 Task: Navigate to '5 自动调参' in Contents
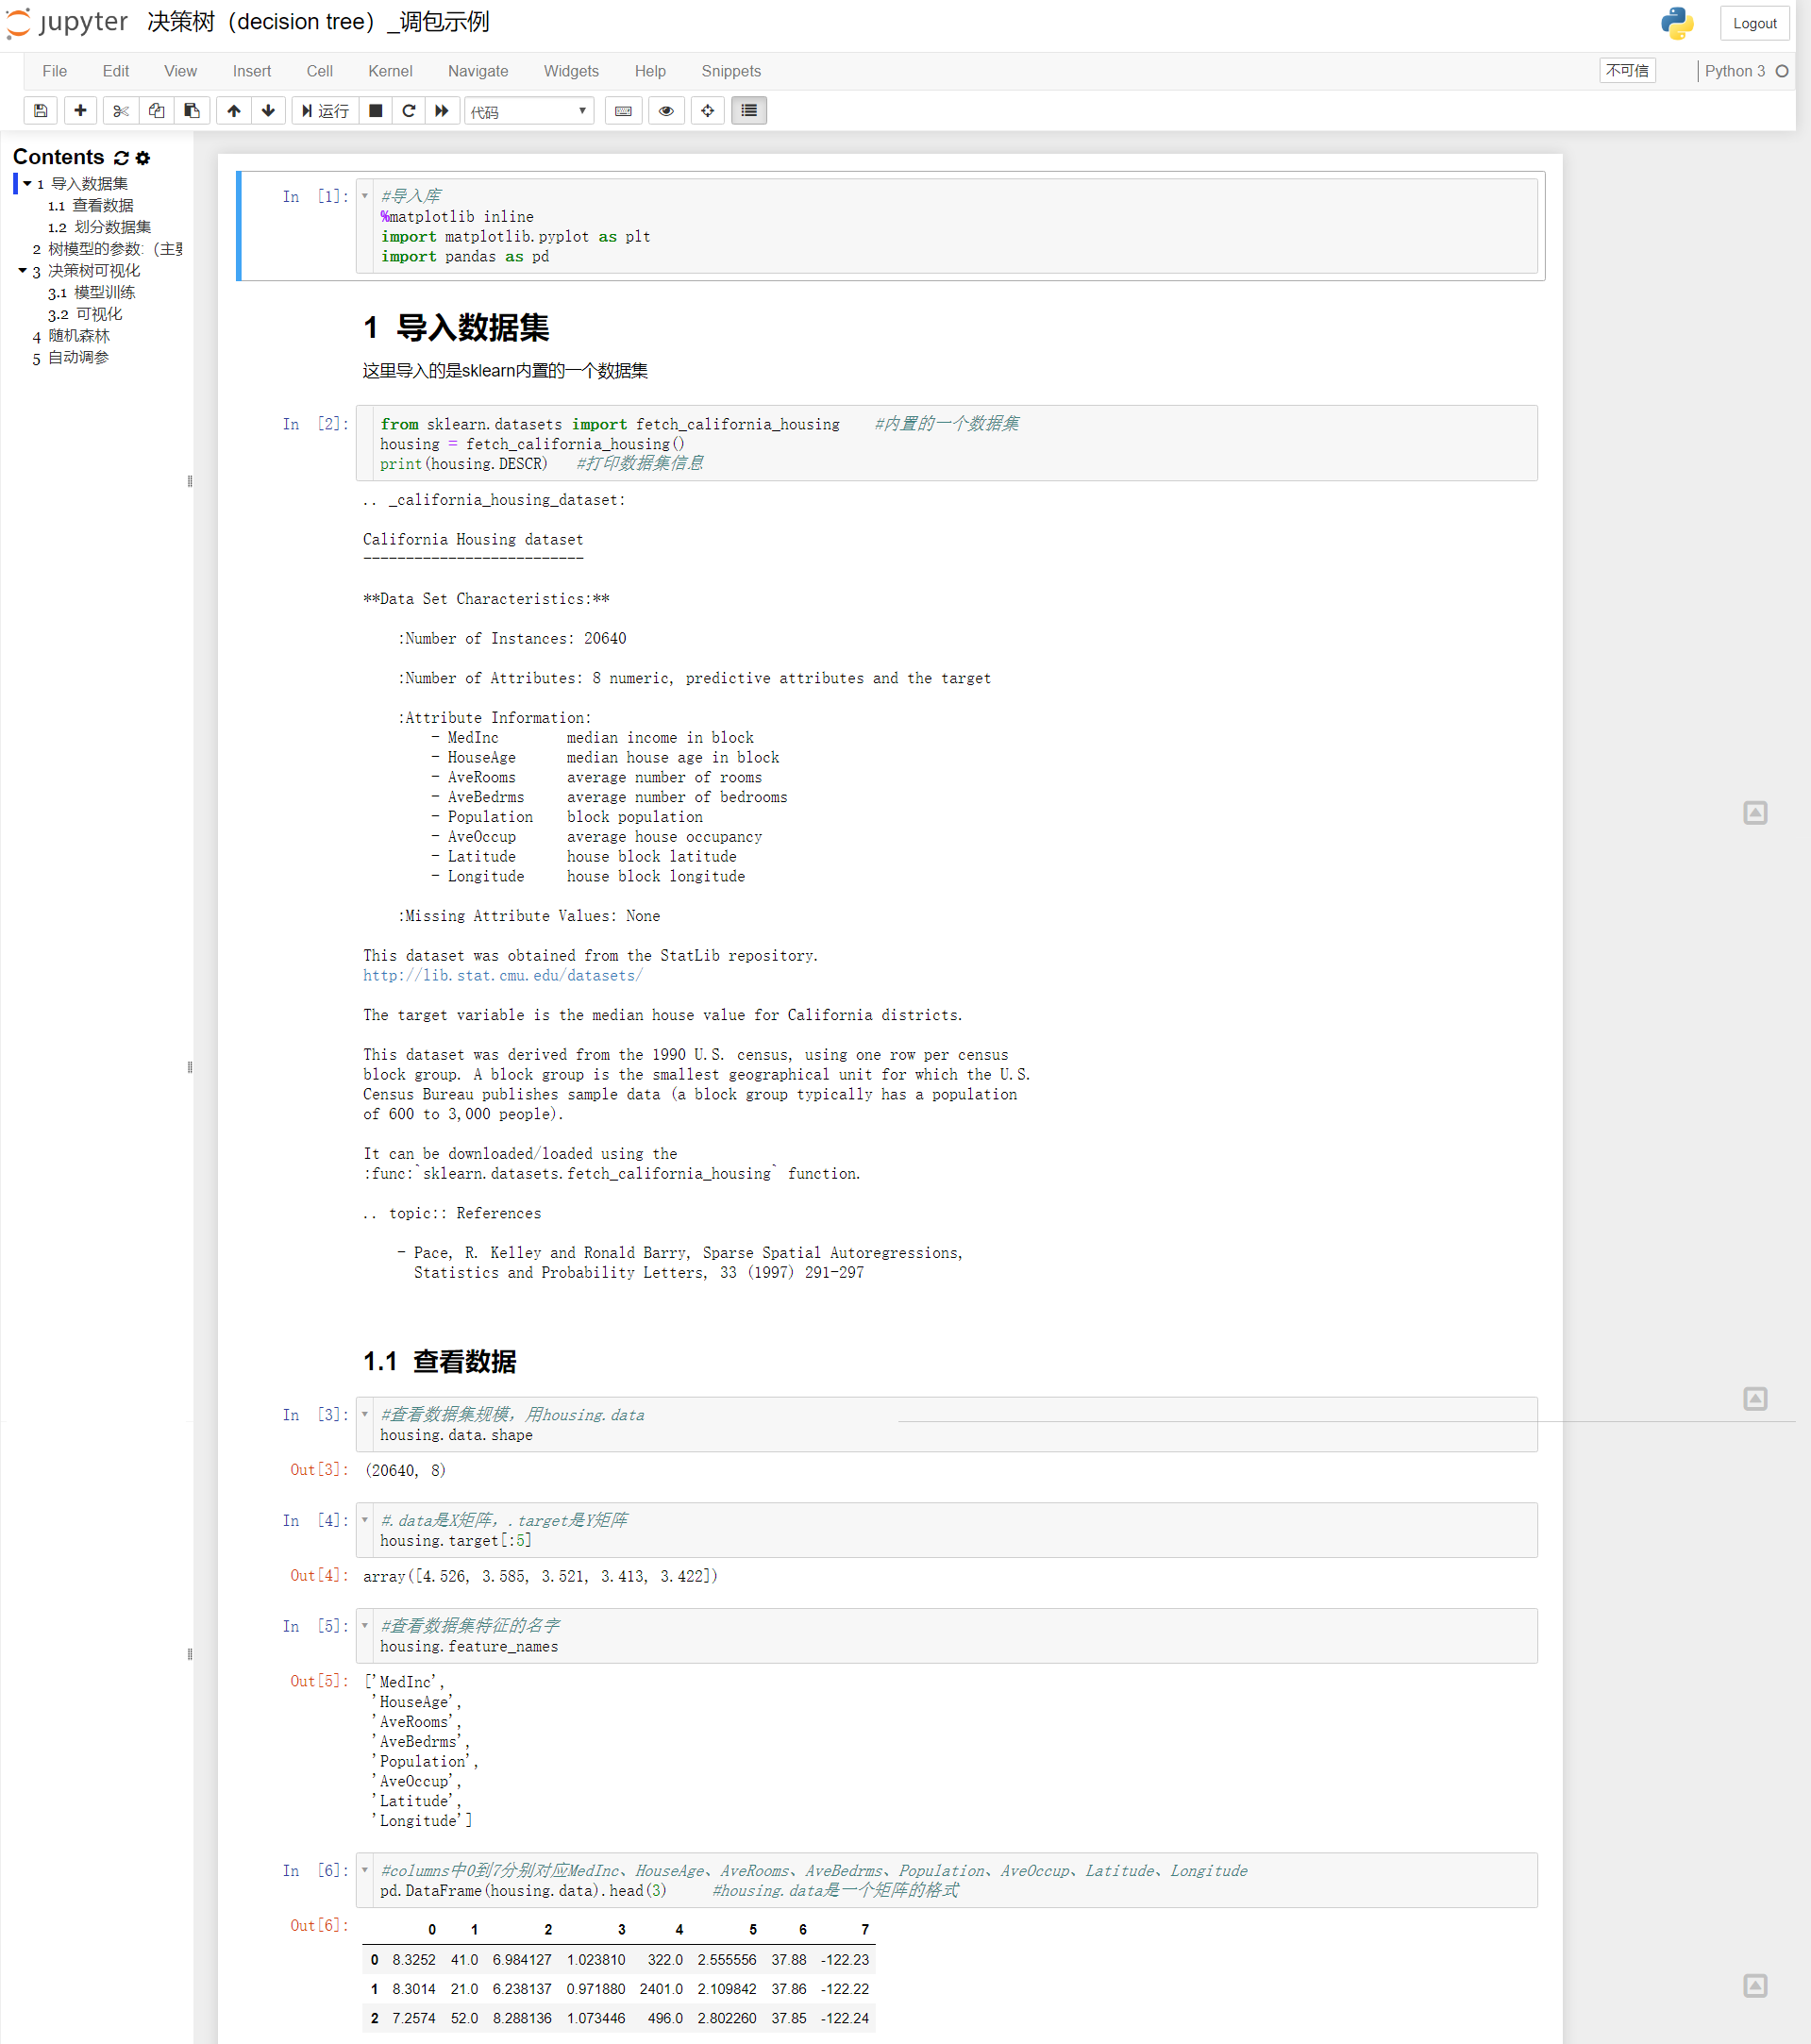[x=71, y=358]
